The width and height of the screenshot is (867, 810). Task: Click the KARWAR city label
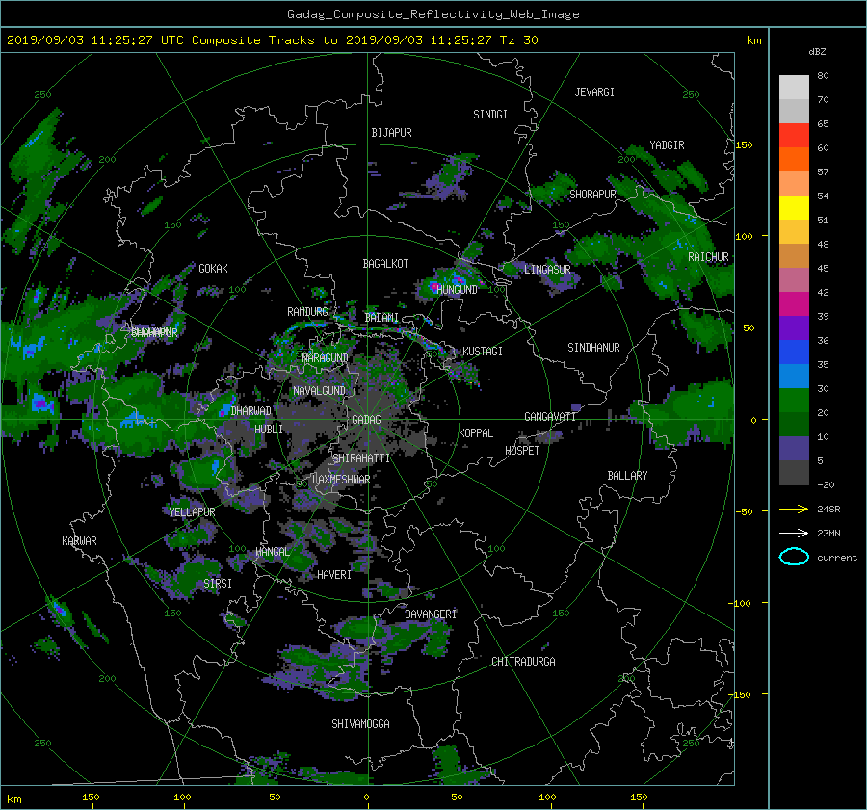tap(79, 540)
